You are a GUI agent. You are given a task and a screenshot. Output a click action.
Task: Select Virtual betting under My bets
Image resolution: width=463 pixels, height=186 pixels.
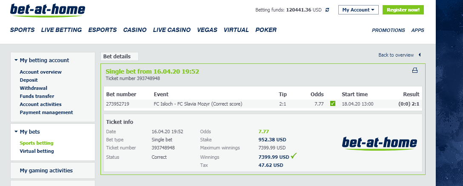pos(37,151)
